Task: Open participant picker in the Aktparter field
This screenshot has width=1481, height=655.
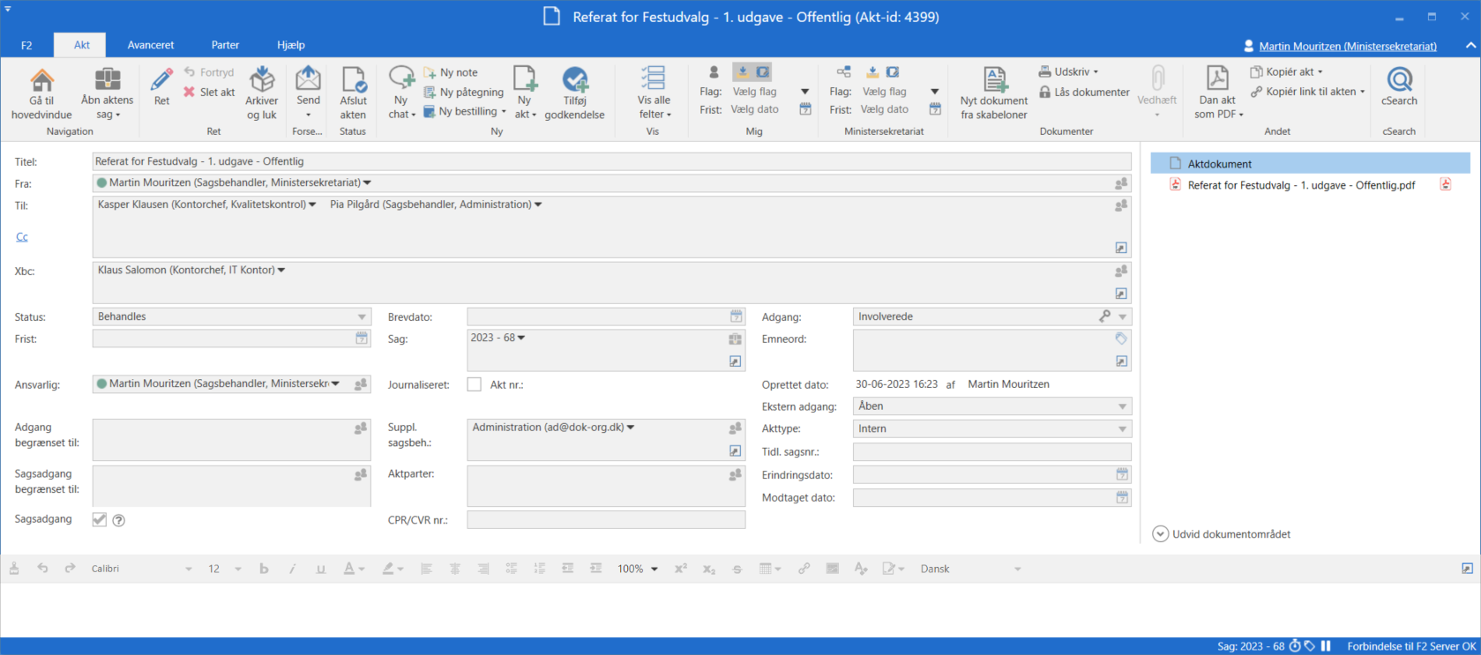Action: 735,474
